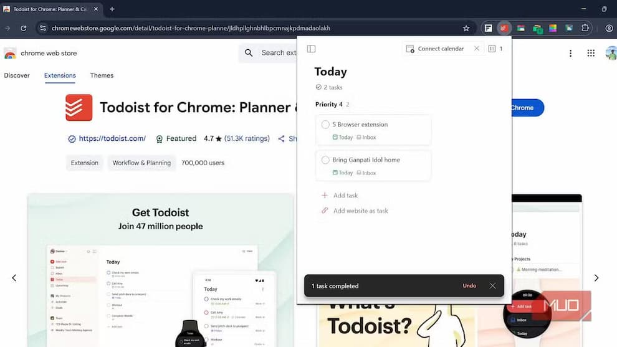The height and width of the screenshot is (347, 617).
Task: Complete the "5 Browser extension" task
Action: pyautogui.click(x=325, y=125)
